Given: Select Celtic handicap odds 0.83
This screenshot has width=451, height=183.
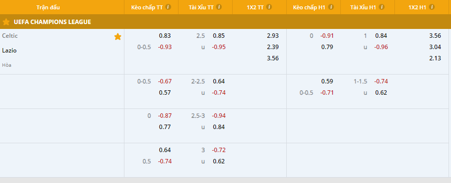Looking at the screenshot, I should [x=165, y=36].
